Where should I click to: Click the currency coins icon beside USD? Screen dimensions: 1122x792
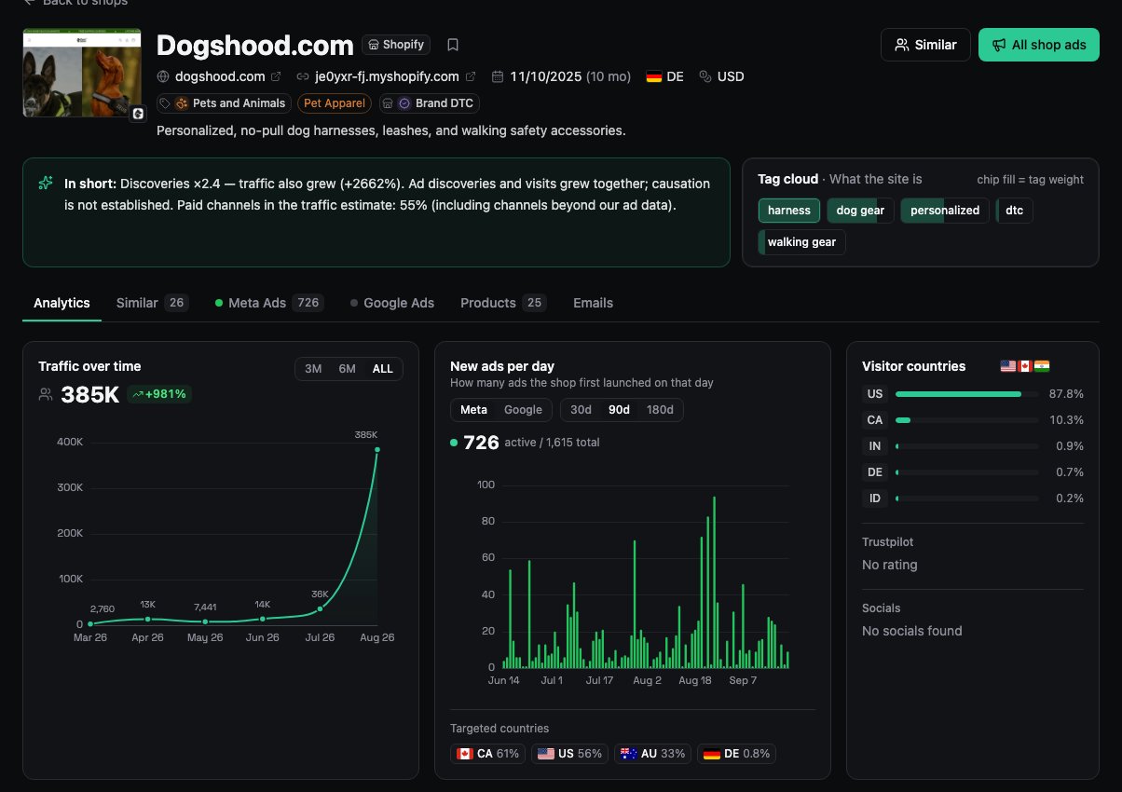point(705,76)
